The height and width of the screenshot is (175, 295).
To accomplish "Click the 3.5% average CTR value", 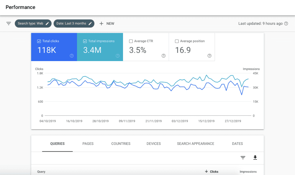I will (x=138, y=50).
